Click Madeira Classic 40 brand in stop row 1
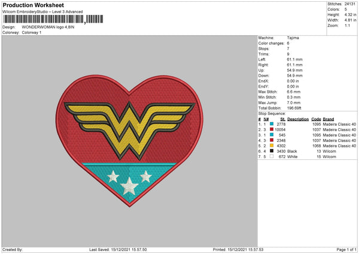The height and width of the screenshot is (254, 359). point(339,124)
